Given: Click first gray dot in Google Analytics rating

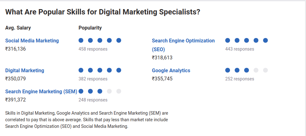Looking at the screenshot, I should pos(256,70).
